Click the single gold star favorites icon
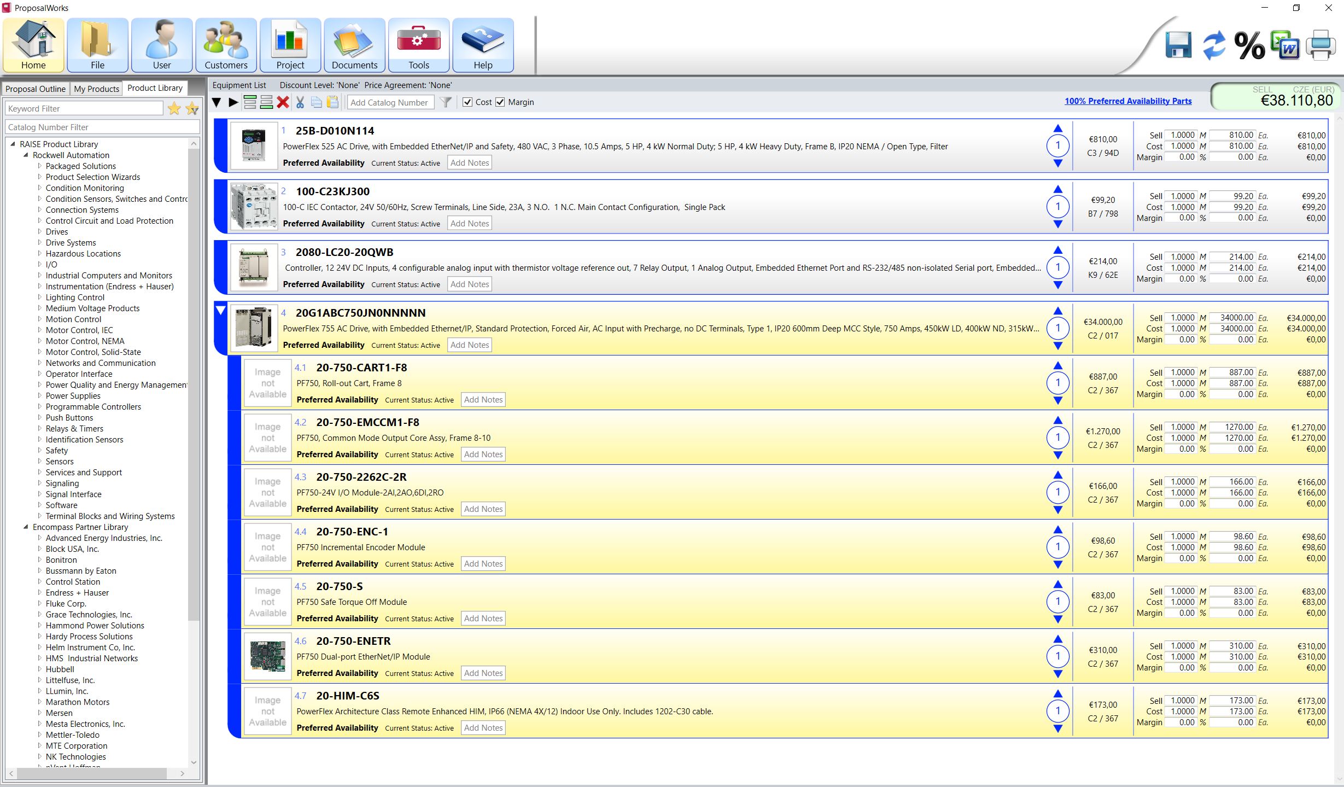 tap(174, 108)
